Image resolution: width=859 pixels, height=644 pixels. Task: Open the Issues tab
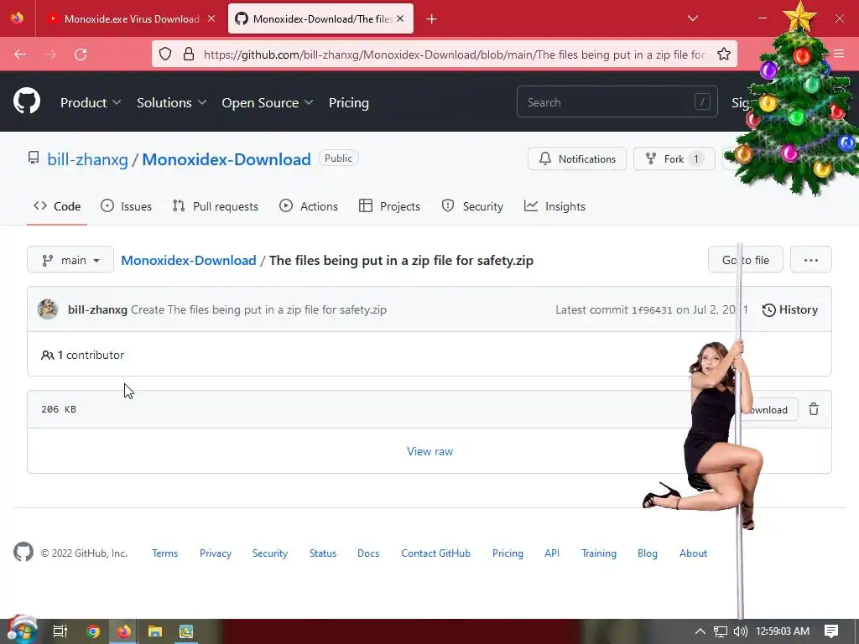[x=126, y=206]
